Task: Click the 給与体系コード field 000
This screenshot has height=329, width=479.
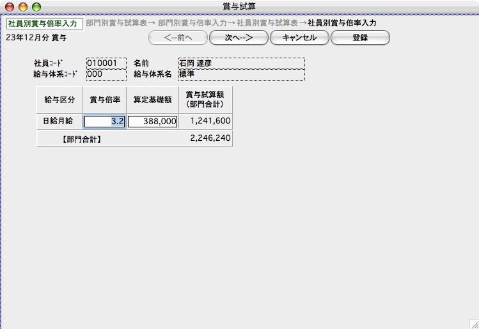Action: click(x=106, y=74)
